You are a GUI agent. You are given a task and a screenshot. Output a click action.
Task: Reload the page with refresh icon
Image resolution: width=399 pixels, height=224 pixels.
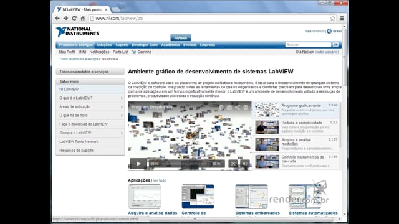[x=74, y=18]
